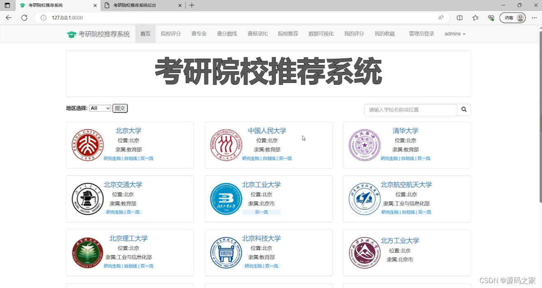Click 北京交通大学's 研究生院 | 双一流 tags

coord(123,212)
